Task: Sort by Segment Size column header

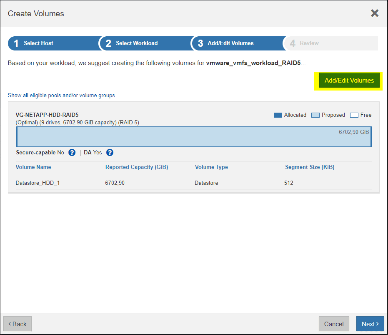Action: [x=310, y=167]
